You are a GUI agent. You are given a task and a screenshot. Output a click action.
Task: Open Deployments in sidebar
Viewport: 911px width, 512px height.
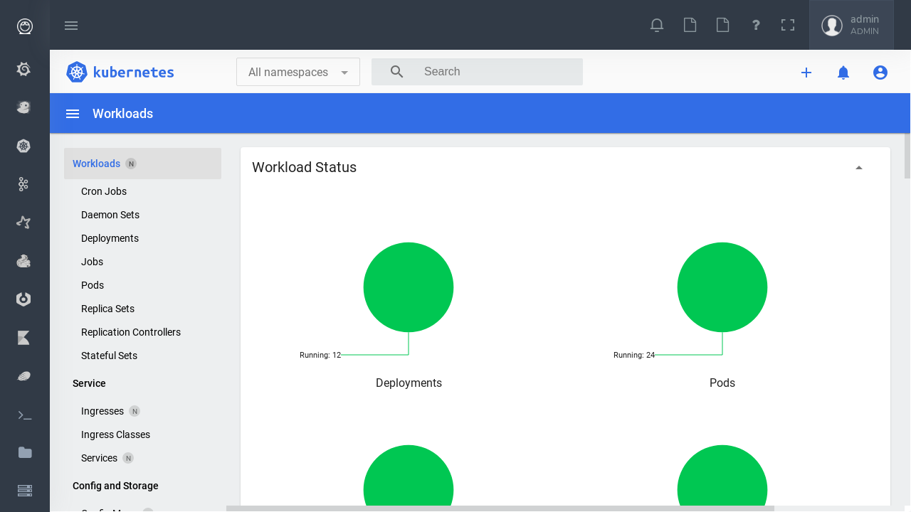(110, 238)
